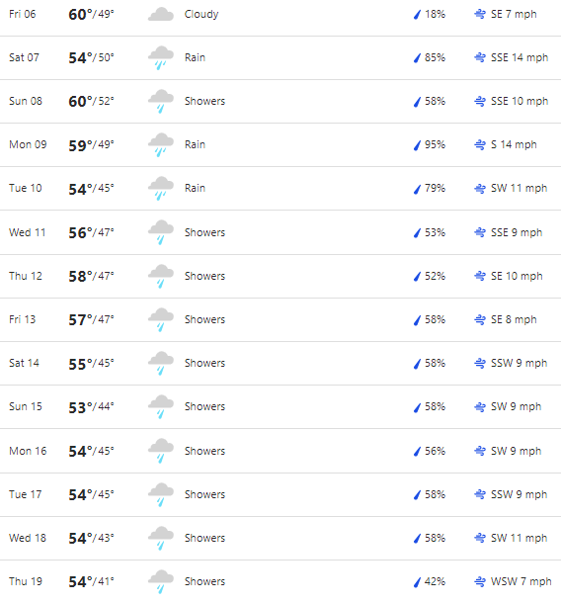561x604 pixels.
Task: Click the raindrop icon next to 79%
Action: pyautogui.click(x=417, y=189)
